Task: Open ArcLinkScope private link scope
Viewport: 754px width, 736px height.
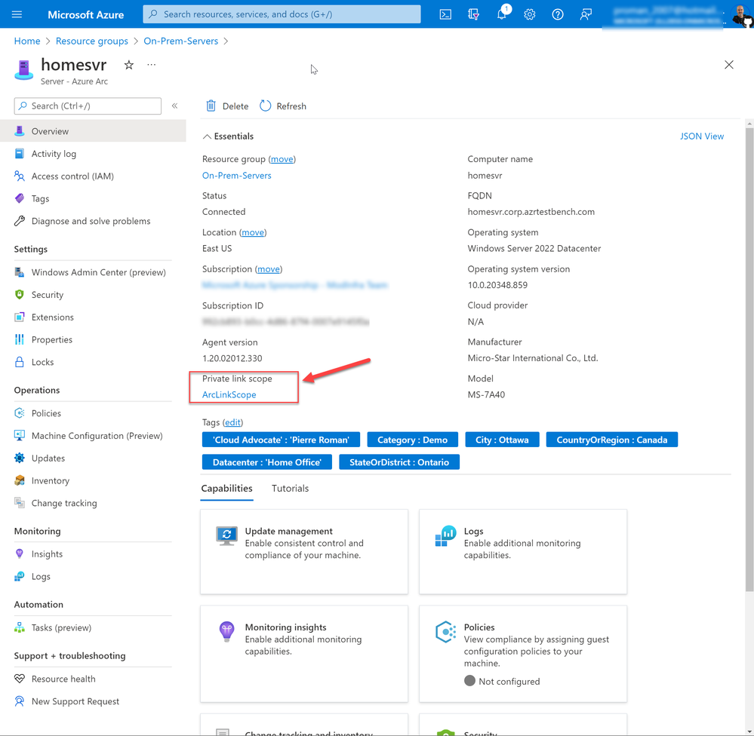Action: click(x=229, y=395)
